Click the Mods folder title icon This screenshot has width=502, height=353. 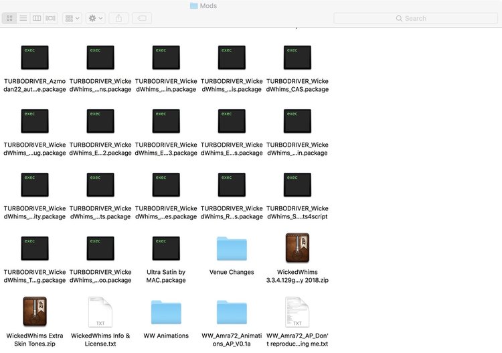193,6
